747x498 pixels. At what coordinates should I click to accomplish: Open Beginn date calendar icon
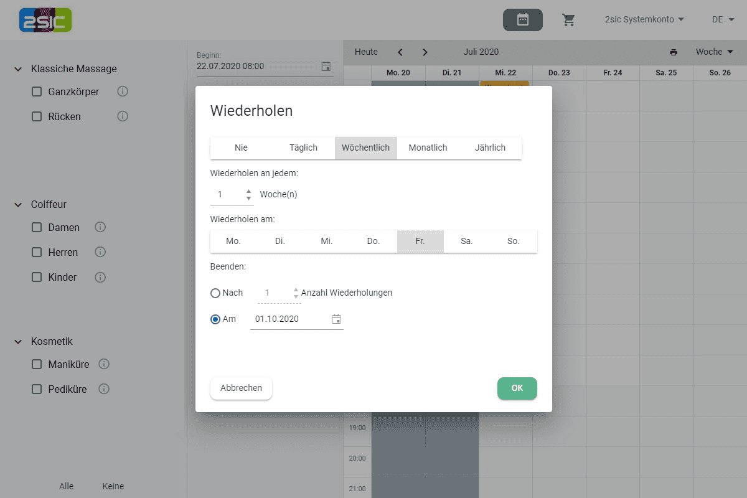coord(326,66)
